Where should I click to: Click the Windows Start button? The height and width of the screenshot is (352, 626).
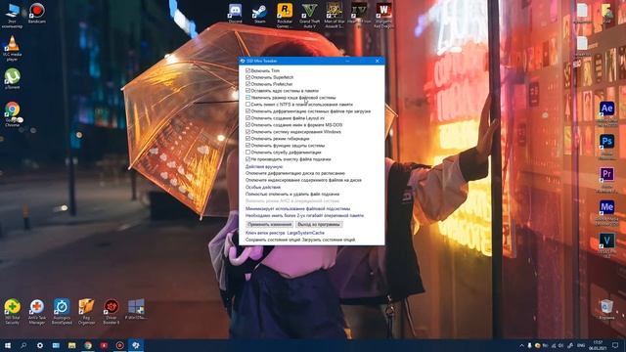coord(8,345)
